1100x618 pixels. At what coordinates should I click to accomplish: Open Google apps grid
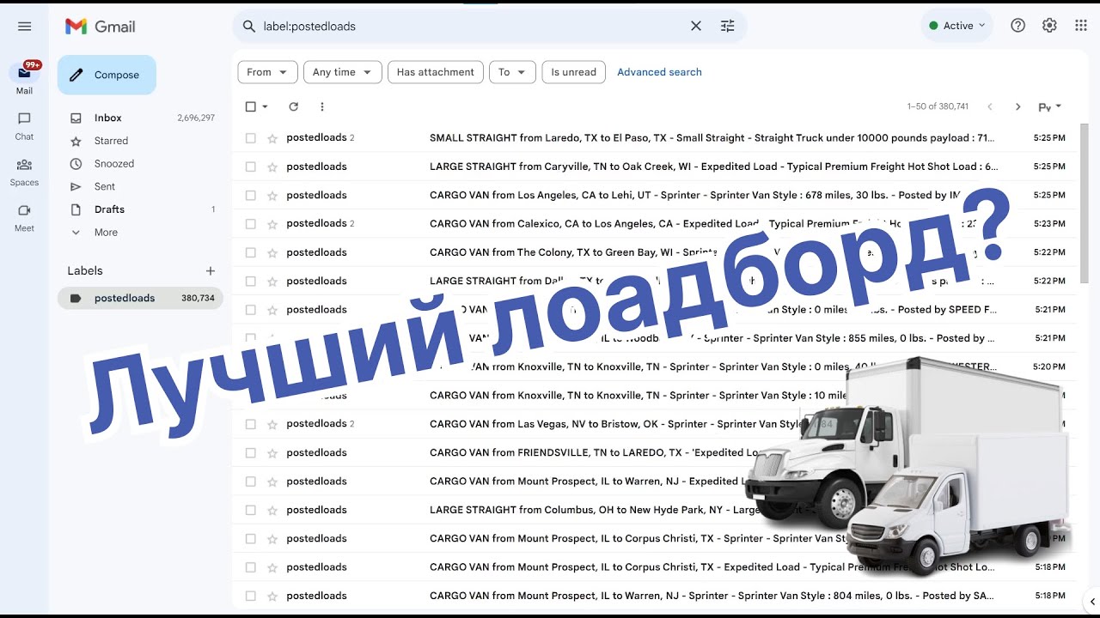tap(1081, 26)
